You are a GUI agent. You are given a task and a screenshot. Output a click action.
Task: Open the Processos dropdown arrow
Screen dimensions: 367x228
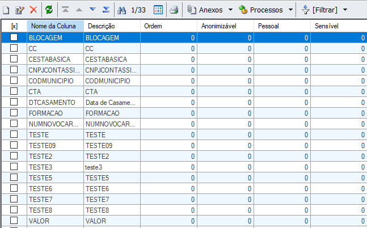(290, 10)
